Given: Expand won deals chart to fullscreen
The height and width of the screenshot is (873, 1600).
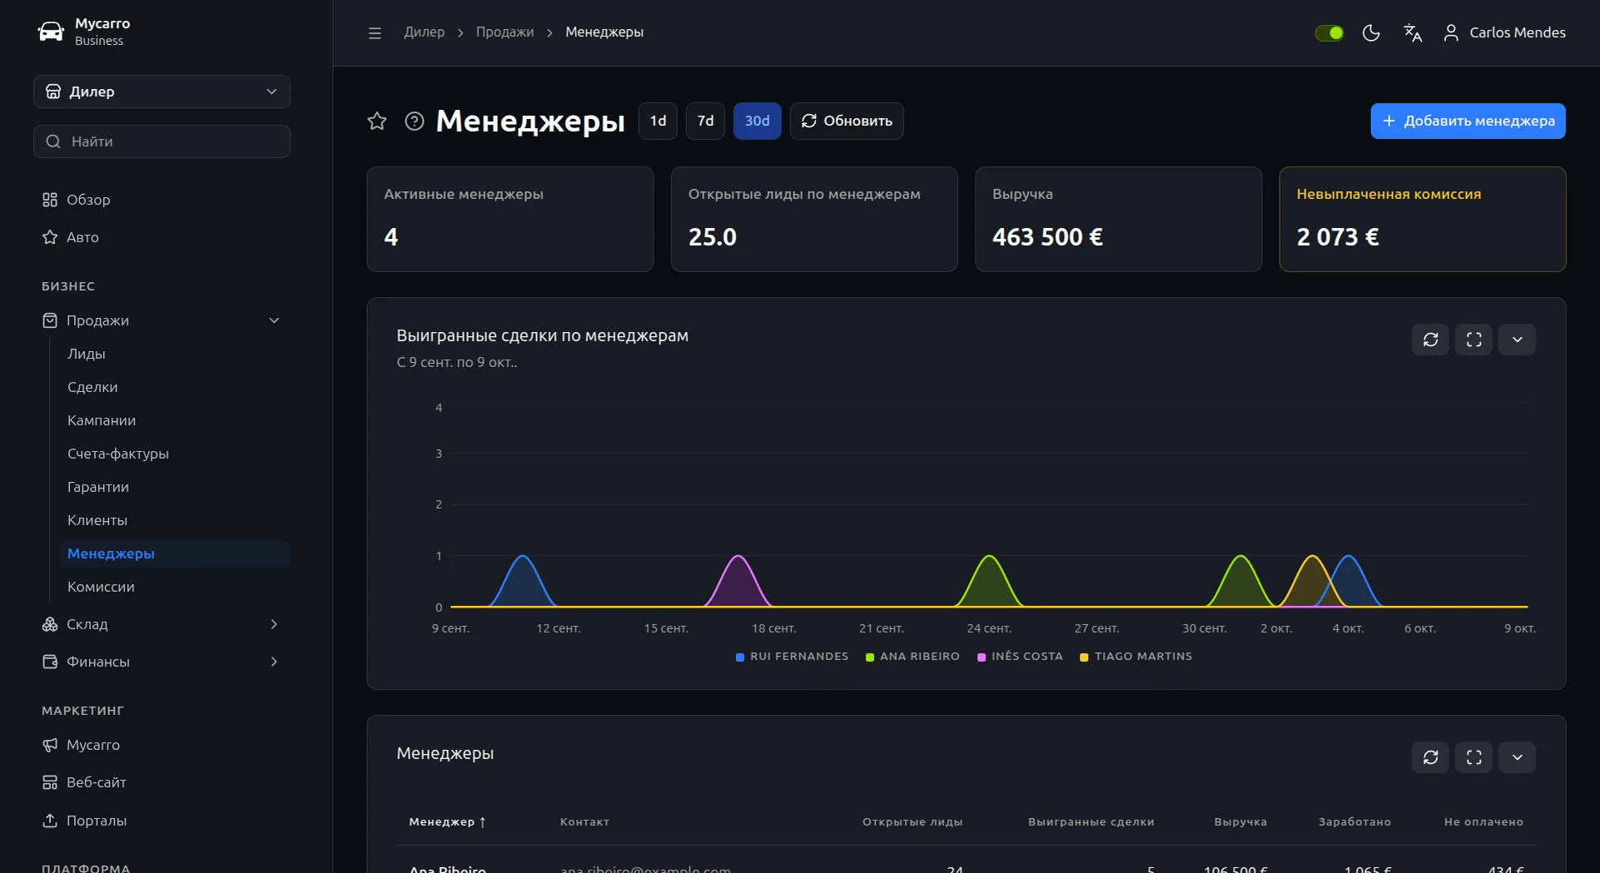Looking at the screenshot, I should (x=1474, y=340).
